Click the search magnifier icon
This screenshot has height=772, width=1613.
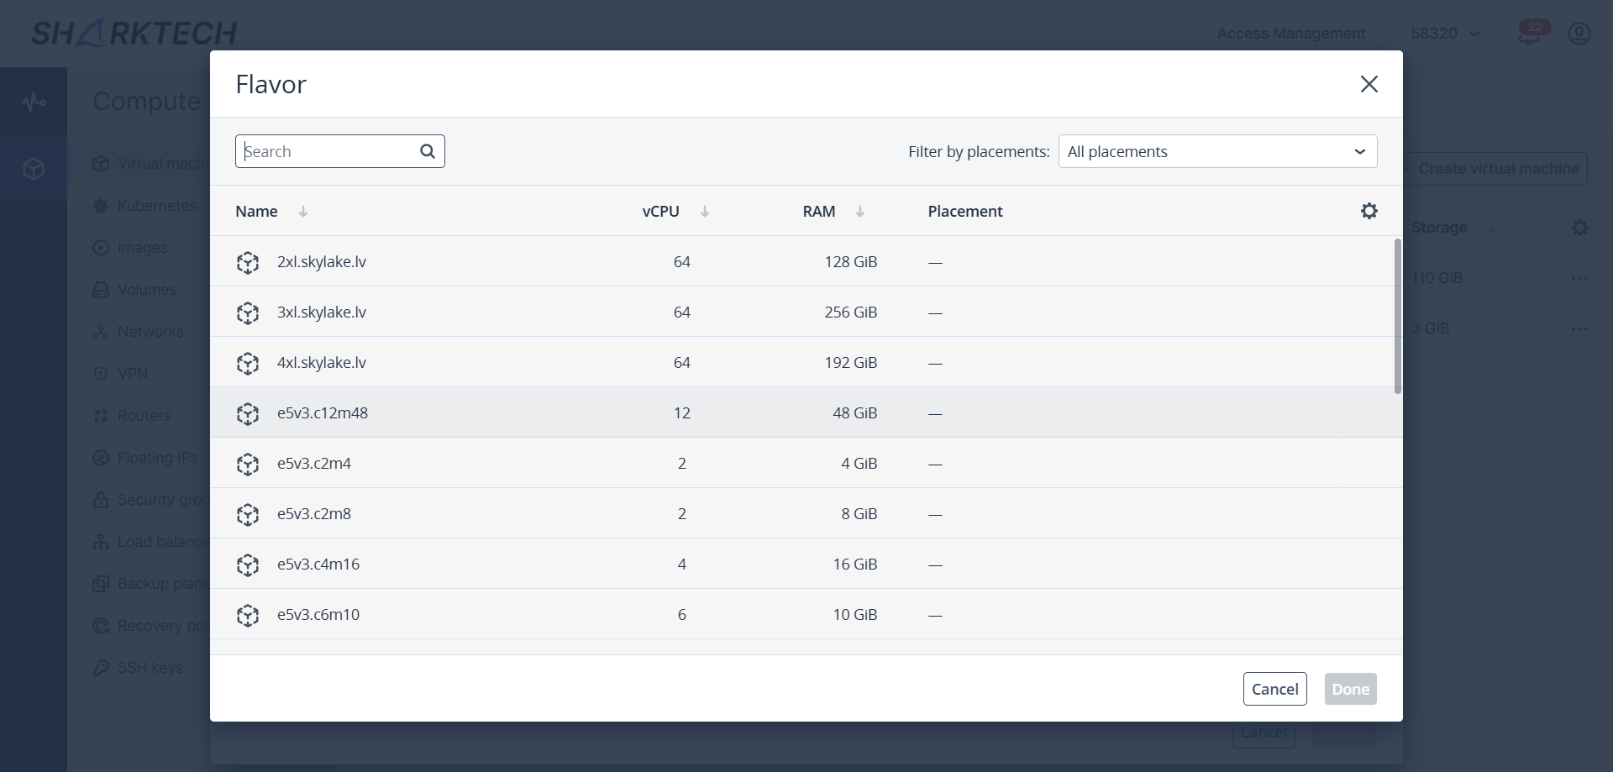click(428, 151)
